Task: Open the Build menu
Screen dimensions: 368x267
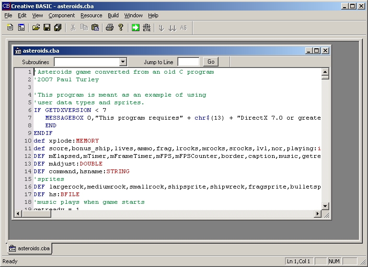Action: point(113,15)
